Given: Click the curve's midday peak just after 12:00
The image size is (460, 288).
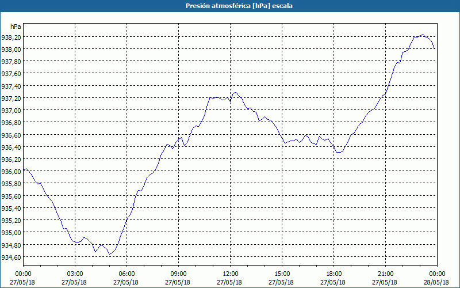Looking at the screenshot, I should [235, 92].
